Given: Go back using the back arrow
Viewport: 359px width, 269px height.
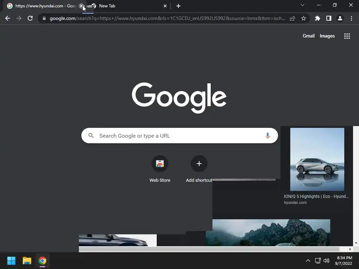Looking at the screenshot, I should (8, 18).
